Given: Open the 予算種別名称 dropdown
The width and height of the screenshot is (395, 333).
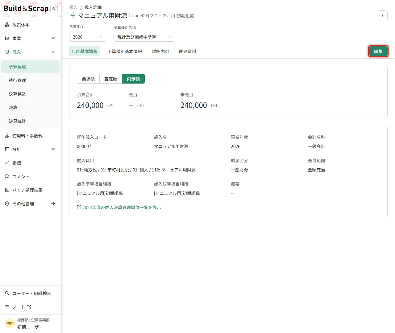Looking at the screenshot, I should [x=144, y=37].
